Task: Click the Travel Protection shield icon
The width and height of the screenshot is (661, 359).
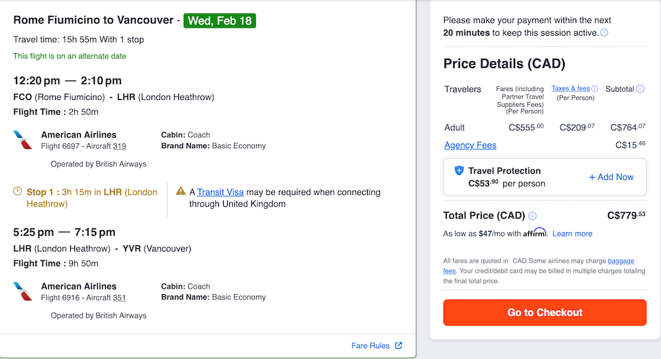Action: click(x=459, y=171)
